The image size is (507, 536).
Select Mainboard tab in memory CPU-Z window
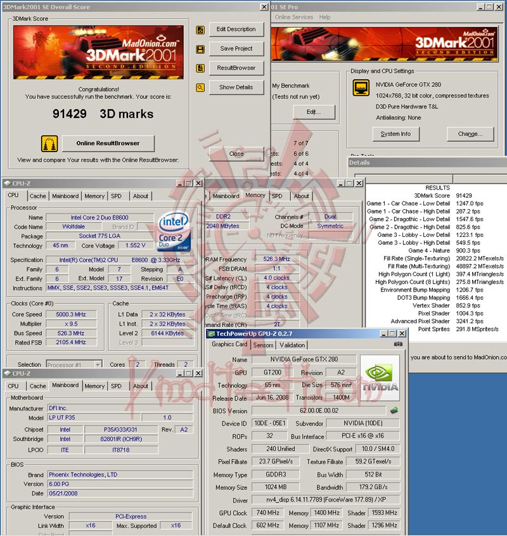point(226,196)
